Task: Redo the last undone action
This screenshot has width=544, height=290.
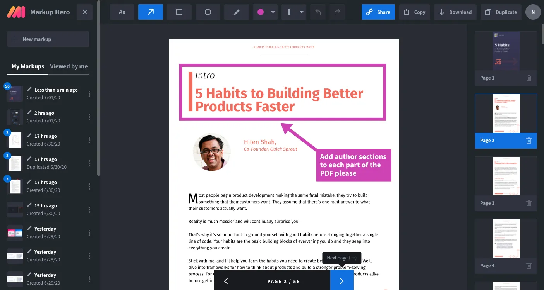Action: click(x=337, y=12)
